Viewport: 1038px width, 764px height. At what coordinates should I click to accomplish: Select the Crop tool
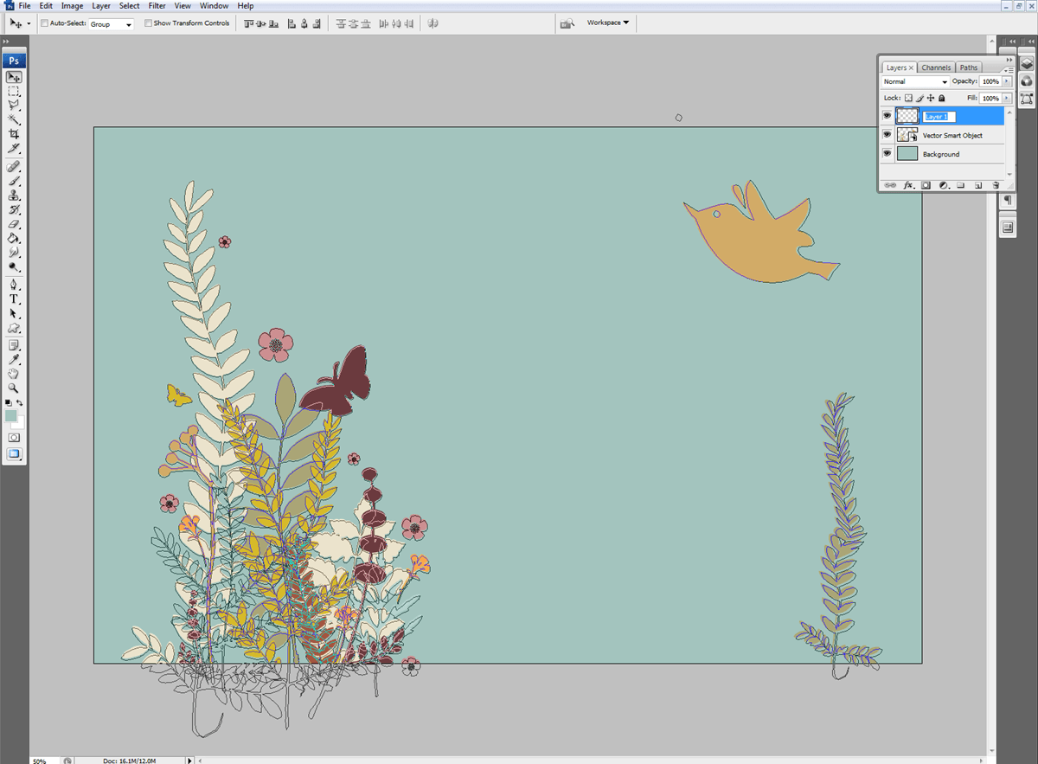click(x=14, y=134)
